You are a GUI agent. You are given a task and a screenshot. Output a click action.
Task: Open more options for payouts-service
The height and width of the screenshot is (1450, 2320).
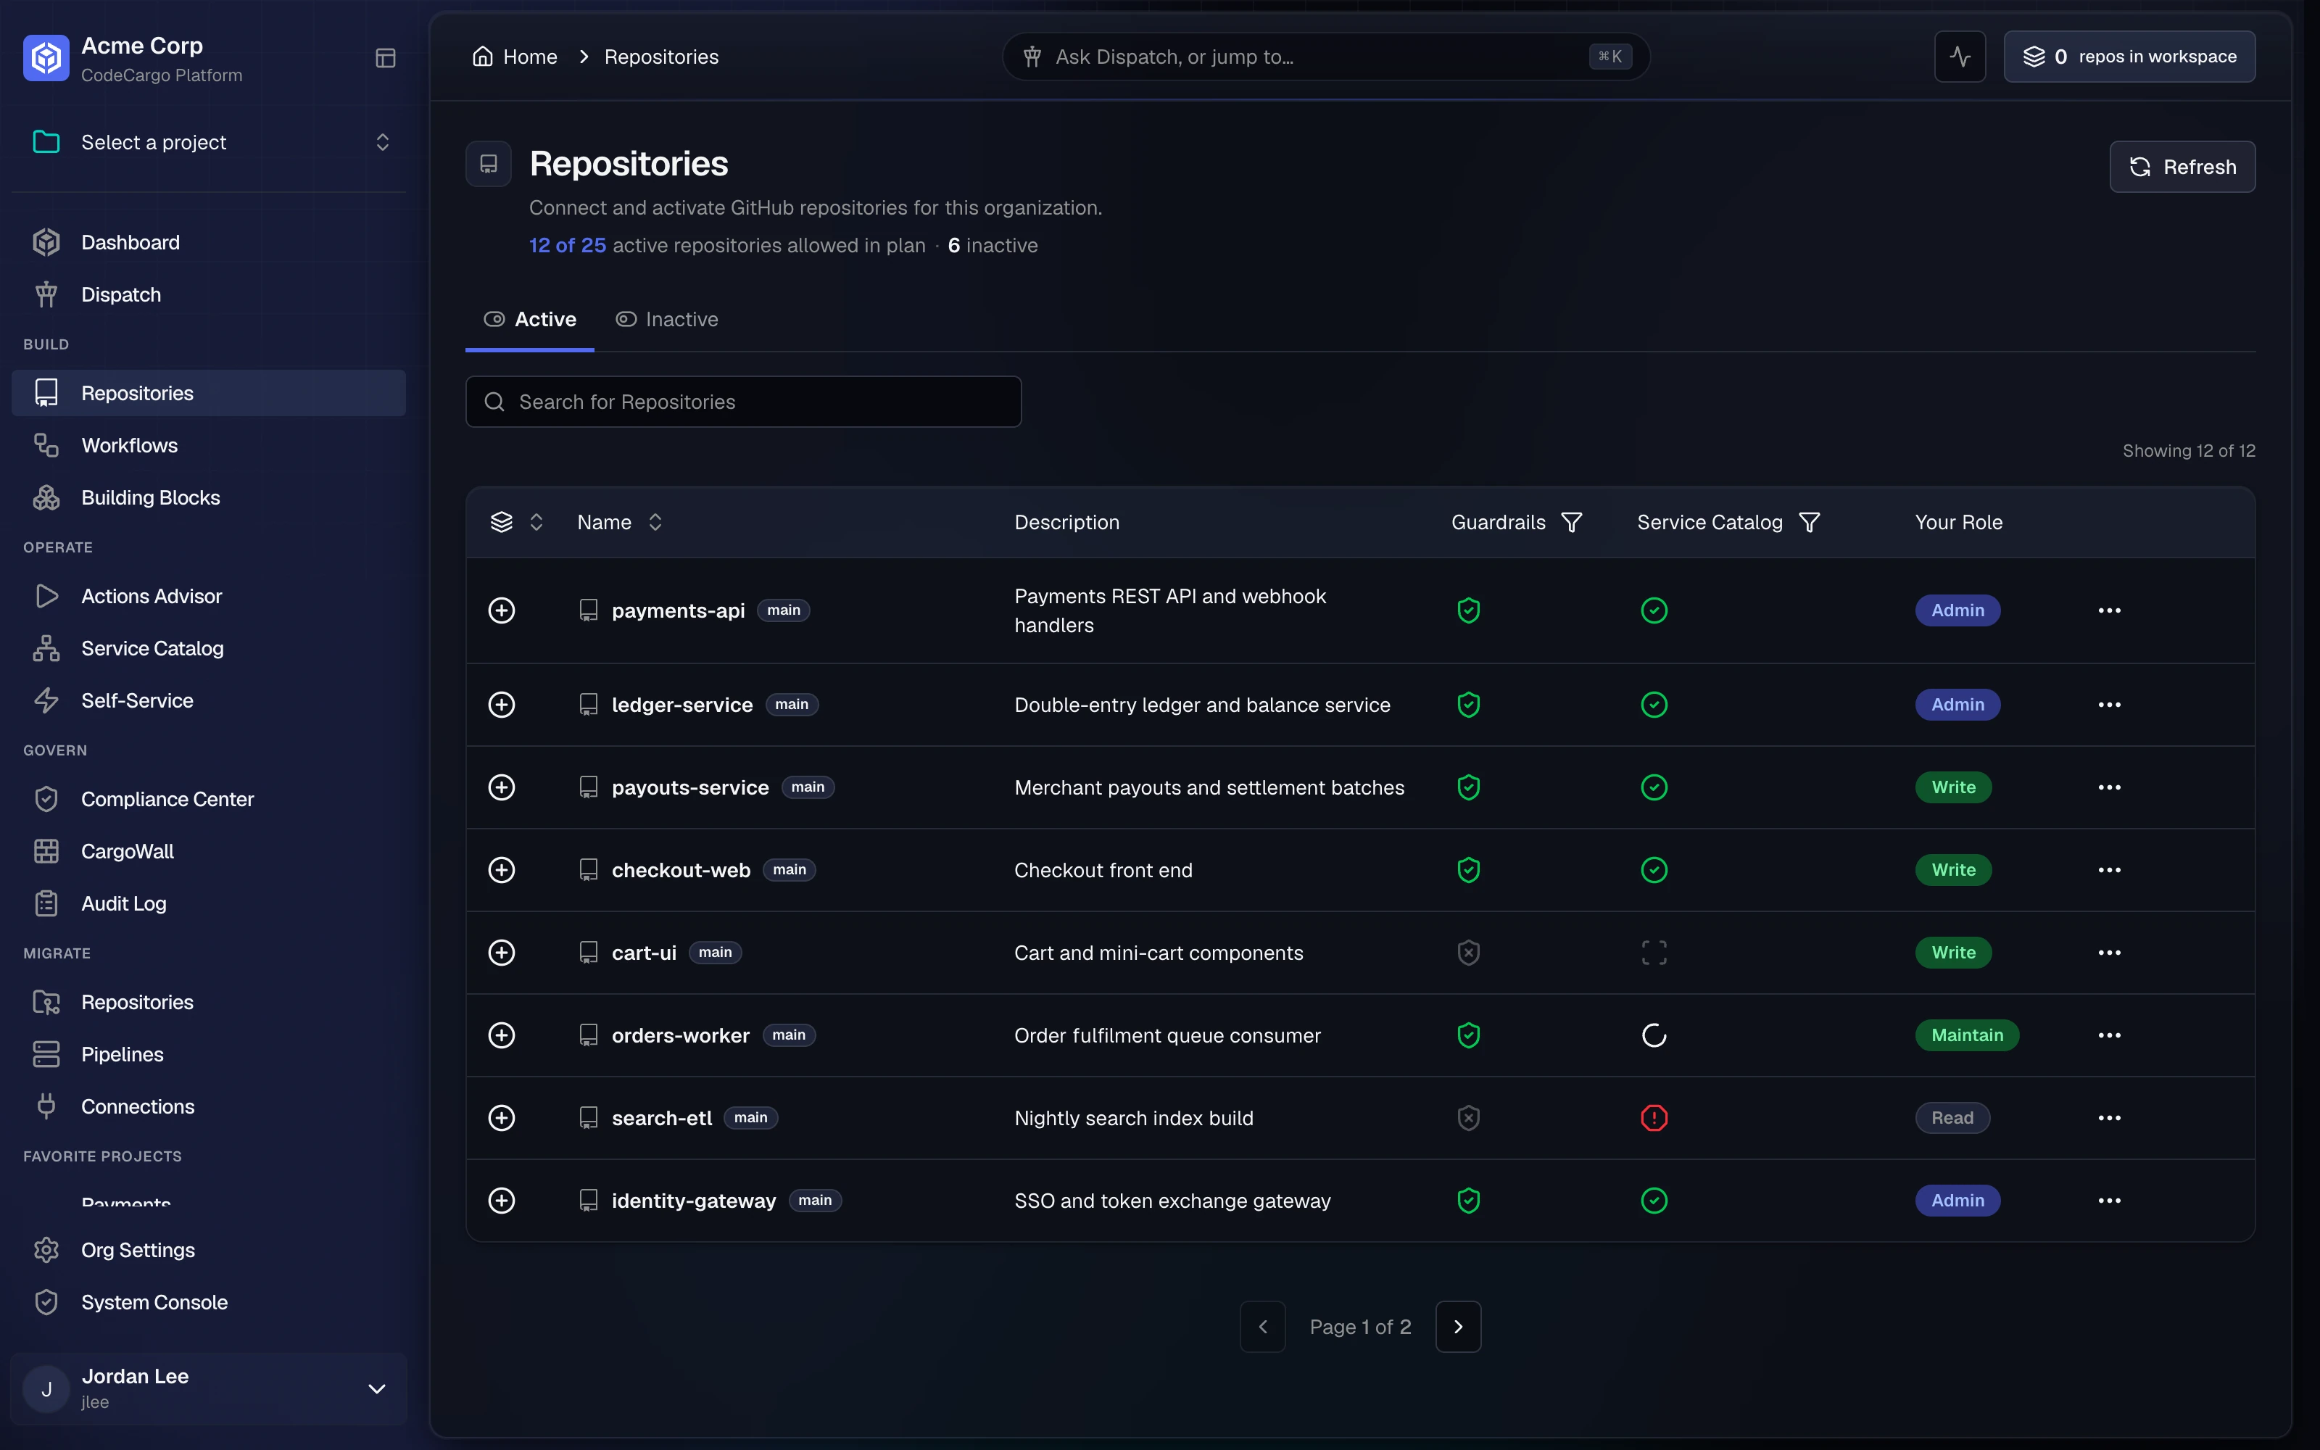(x=2109, y=787)
